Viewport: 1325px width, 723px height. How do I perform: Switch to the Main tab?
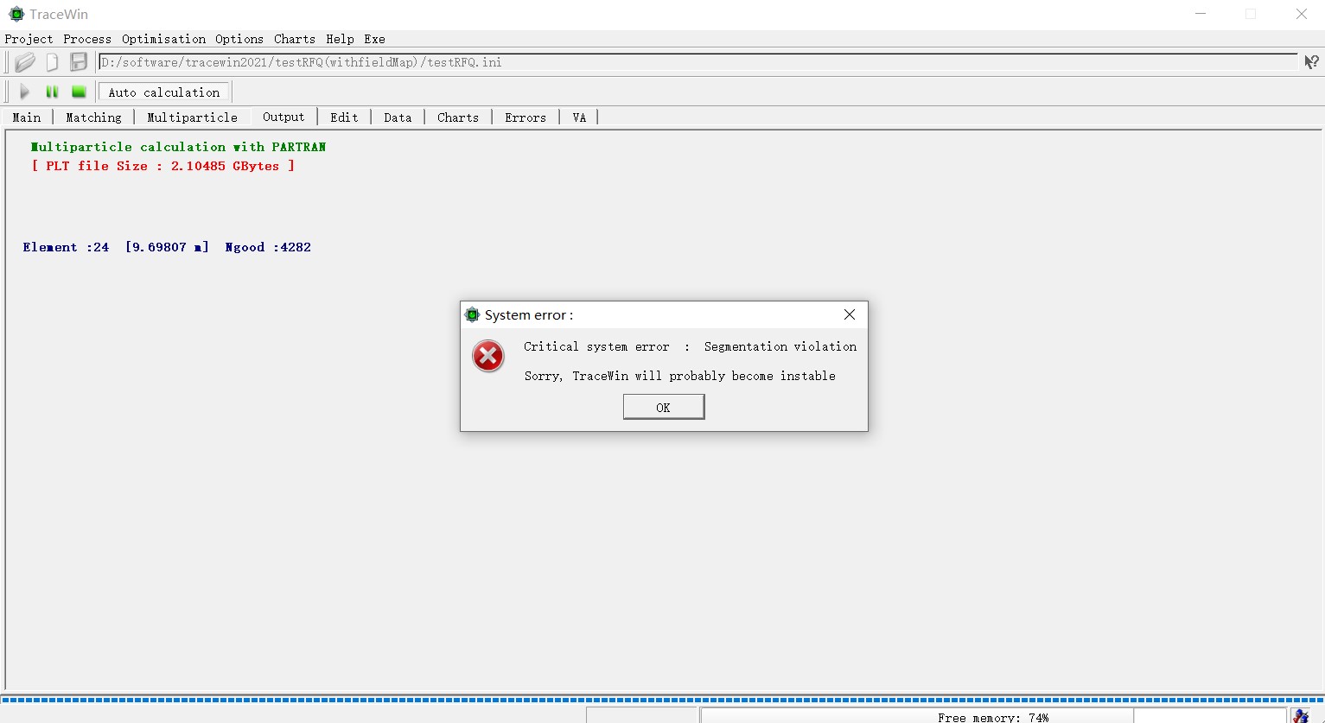27,117
